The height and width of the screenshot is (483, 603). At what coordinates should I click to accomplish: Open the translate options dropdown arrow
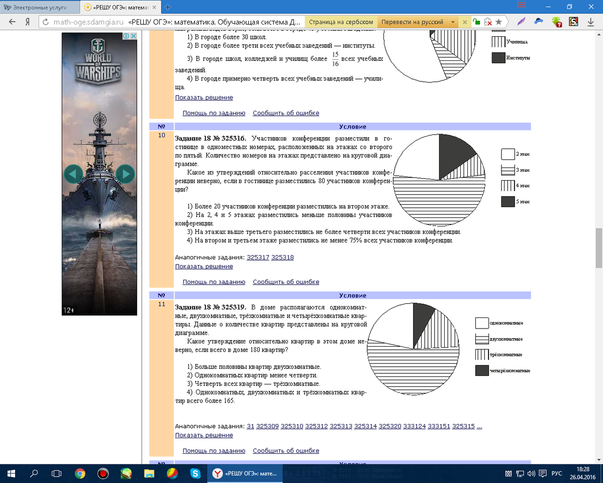click(x=453, y=22)
